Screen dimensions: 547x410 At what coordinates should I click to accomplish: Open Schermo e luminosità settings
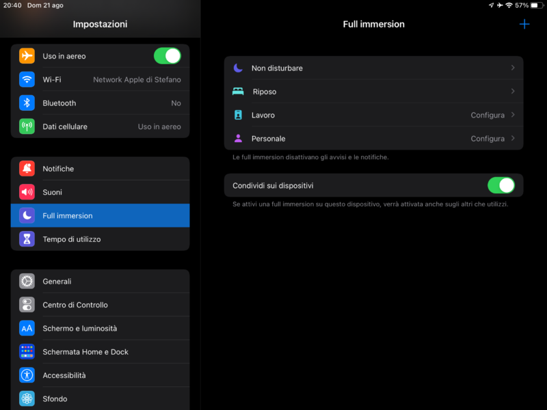pyautogui.click(x=100, y=329)
